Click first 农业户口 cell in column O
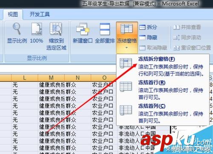The height and width of the screenshot is (154, 213). tap(104, 85)
